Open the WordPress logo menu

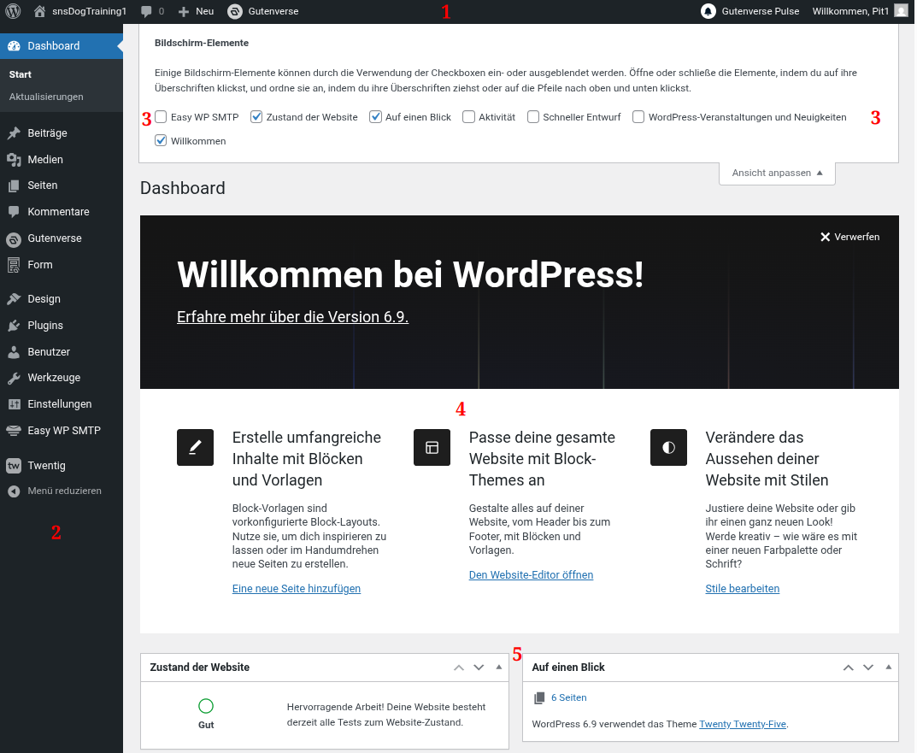click(x=13, y=11)
